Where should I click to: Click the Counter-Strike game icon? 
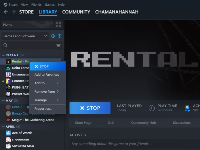[8, 81]
